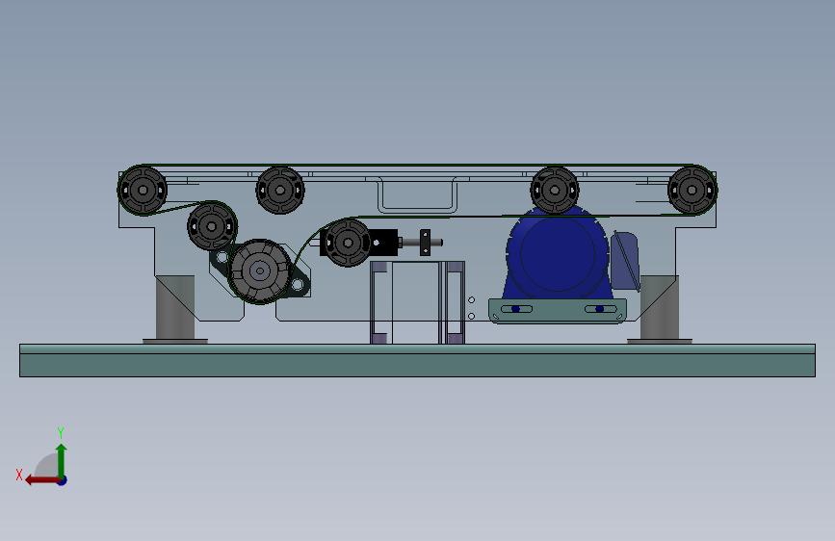Pick the upper small hole beside the support column
The width and height of the screenshot is (835, 541).
[471, 300]
